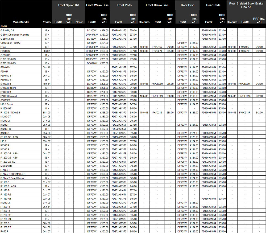Viewport: 266px width, 233px height.
Task: Select the £155.00 price cell
Action: coord(104,113)
